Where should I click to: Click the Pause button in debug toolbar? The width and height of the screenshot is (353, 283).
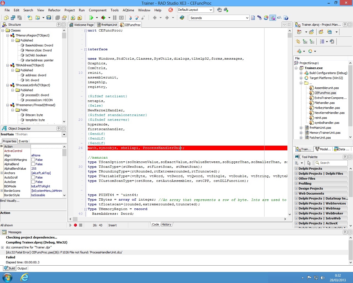115,18
